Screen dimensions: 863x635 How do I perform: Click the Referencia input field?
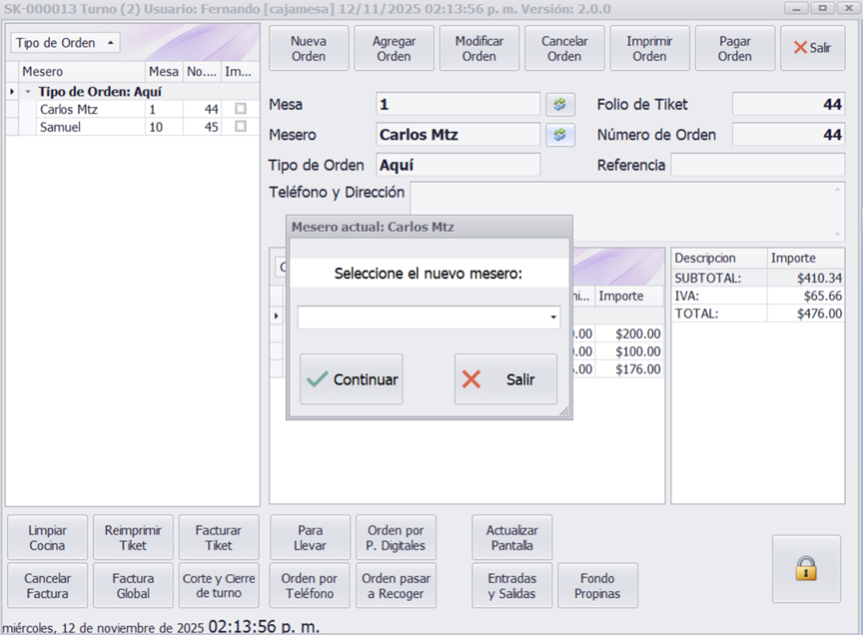coord(756,165)
